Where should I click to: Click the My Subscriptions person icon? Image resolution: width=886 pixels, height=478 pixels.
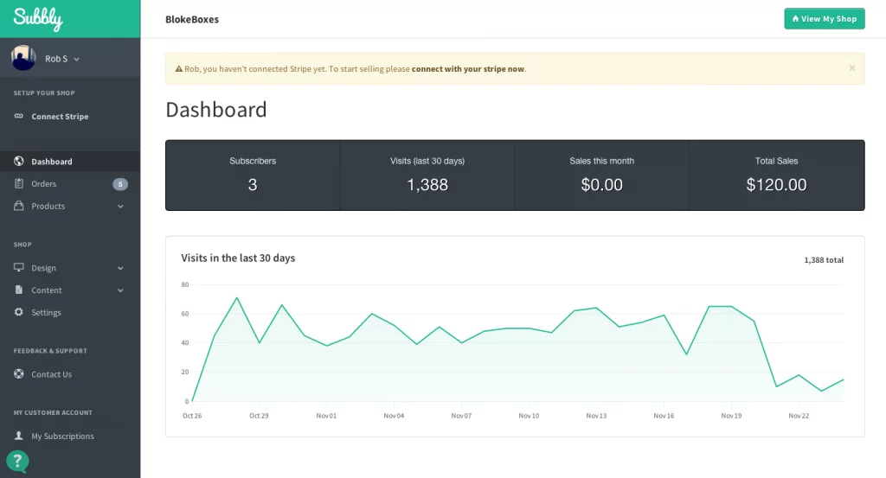(19, 437)
